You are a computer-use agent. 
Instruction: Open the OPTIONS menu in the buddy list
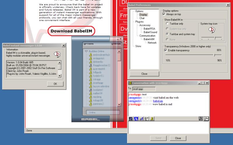click(x=89, y=44)
